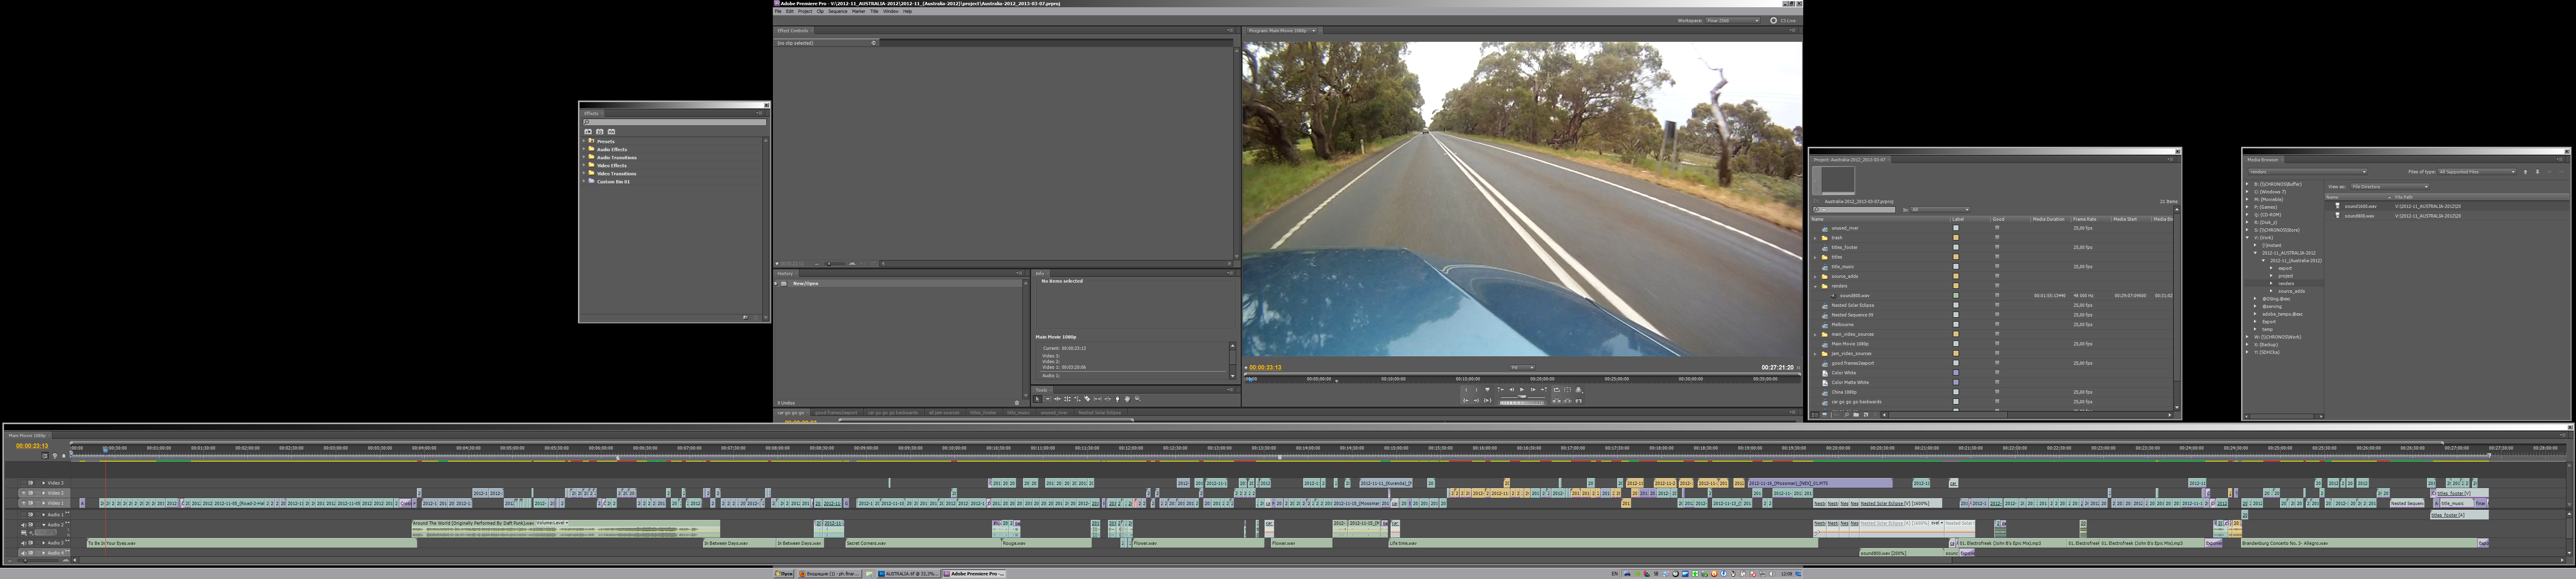Screen dimensions: 2576x579
Task: Click Effects panel search field
Action: tap(674, 122)
